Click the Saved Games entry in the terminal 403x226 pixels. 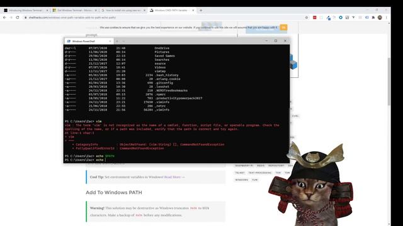[164, 56]
